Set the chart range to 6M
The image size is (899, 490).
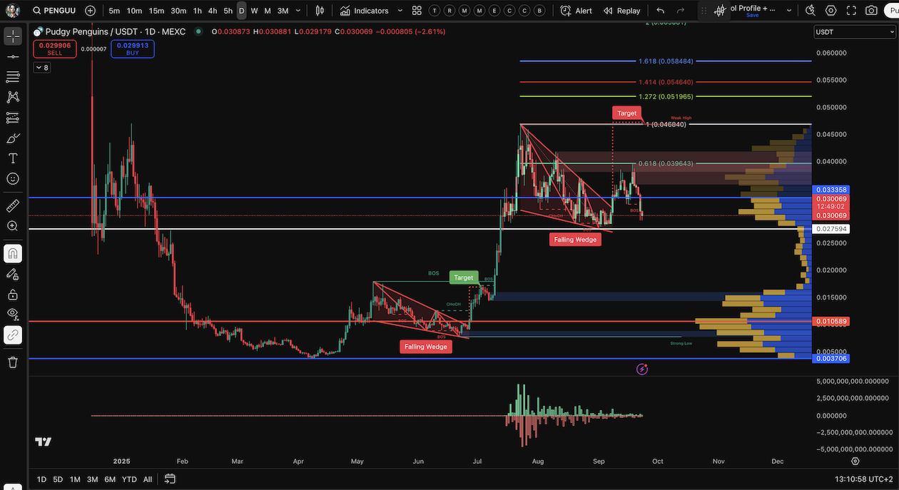coord(110,479)
